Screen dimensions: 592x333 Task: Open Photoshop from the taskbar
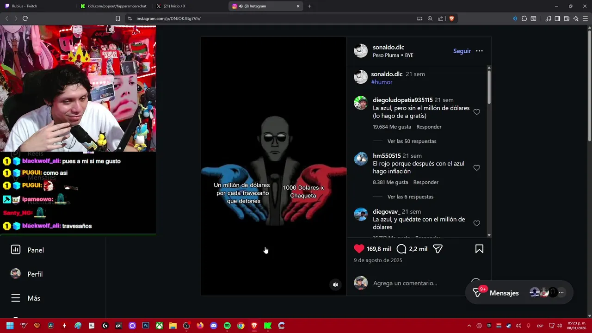coord(146,326)
